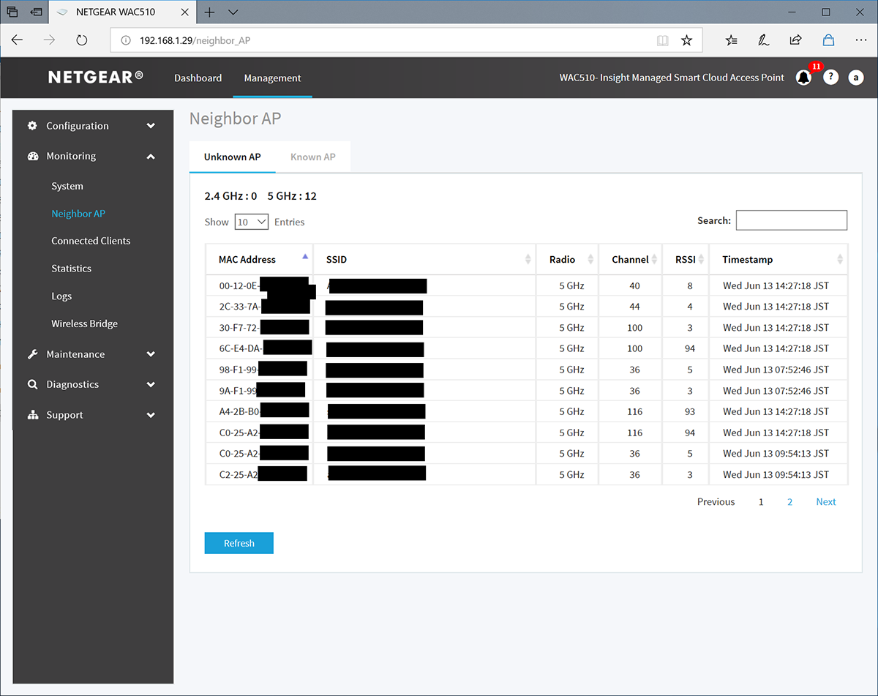This screenshot has height=696, width=878.
Task: Collapse the Monitoring sidebar section
Action: tap(93, 156)
